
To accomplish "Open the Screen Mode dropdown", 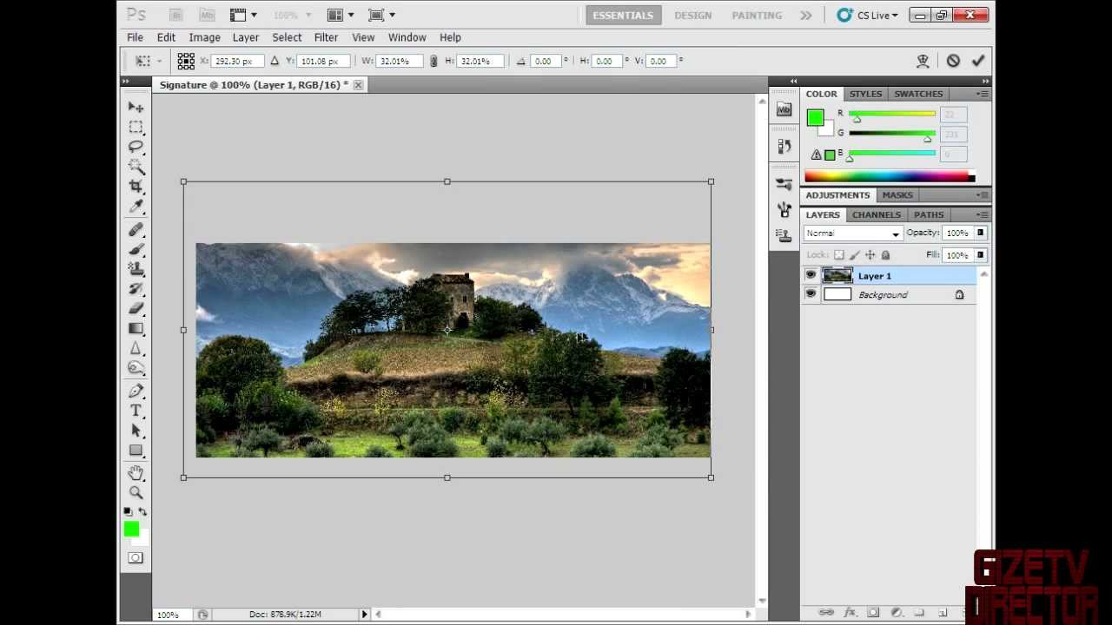I will click(381, 15).
